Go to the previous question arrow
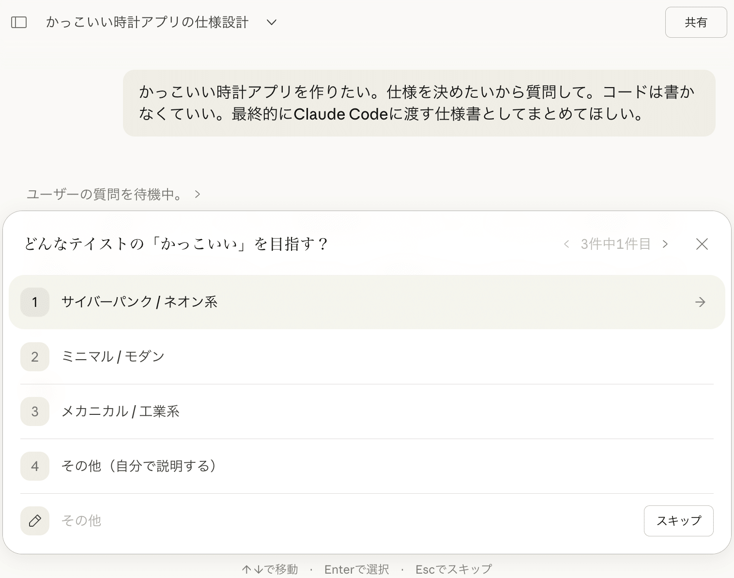The width and height of the screenshot is (734, 578). coord(566,244)
